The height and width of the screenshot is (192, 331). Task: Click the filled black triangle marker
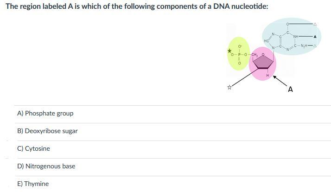pos(315,37)
